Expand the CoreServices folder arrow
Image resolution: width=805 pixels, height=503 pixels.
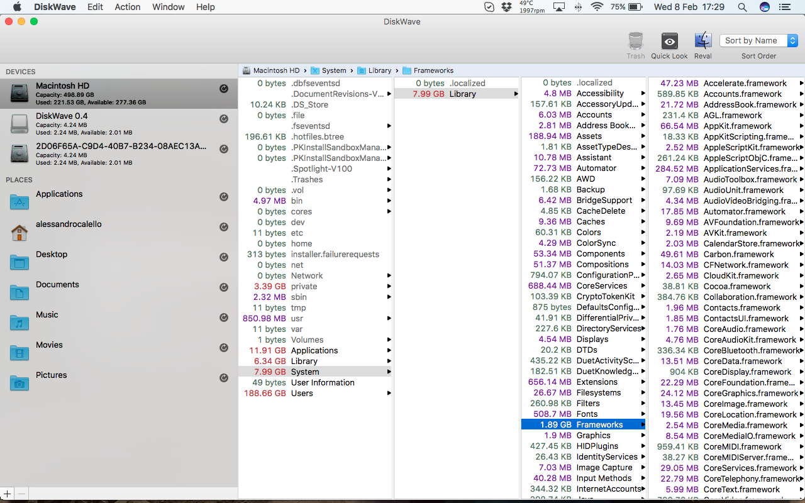643,286
